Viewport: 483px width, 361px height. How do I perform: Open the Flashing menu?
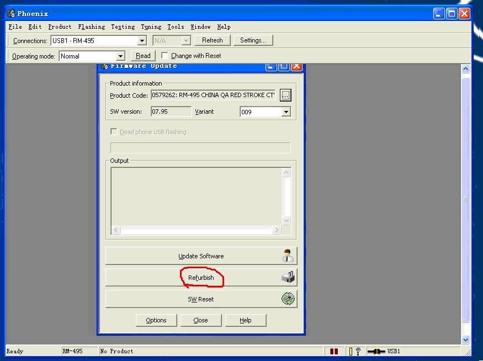click(91, 26)
